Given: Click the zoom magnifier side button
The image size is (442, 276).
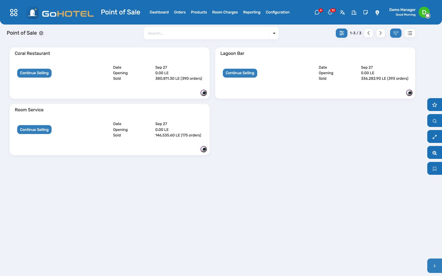Looking at the screenshot, I should pos(435,153).
